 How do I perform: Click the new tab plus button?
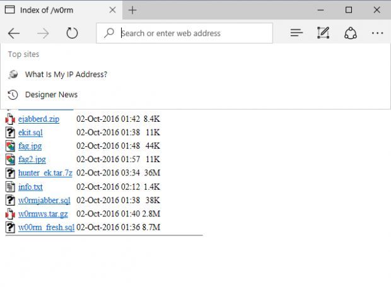pyautogui.click(x=132, y=10)
